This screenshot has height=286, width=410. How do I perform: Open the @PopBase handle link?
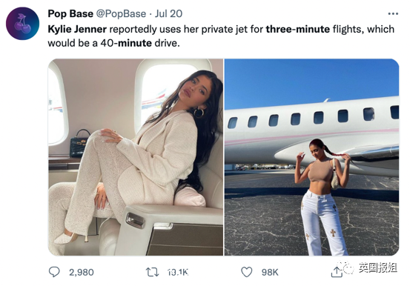[121, 13]
